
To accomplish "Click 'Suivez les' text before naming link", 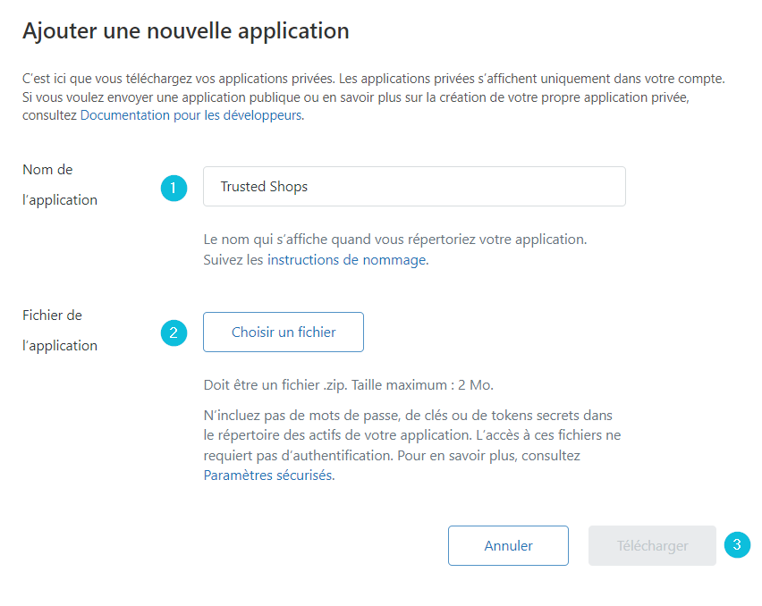I will click(x=233, y=260).
